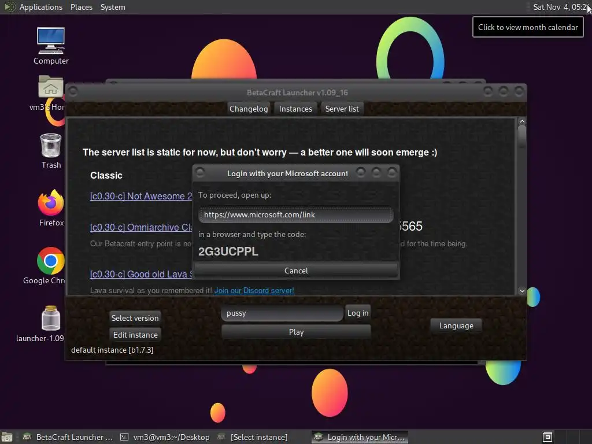Switch to the Server list tab

click(x=342, y=109)
